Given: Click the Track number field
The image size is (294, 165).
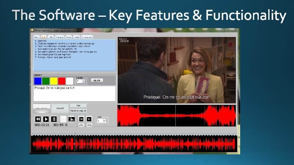Looking at the screenshot, I should (x=100, y=121).
